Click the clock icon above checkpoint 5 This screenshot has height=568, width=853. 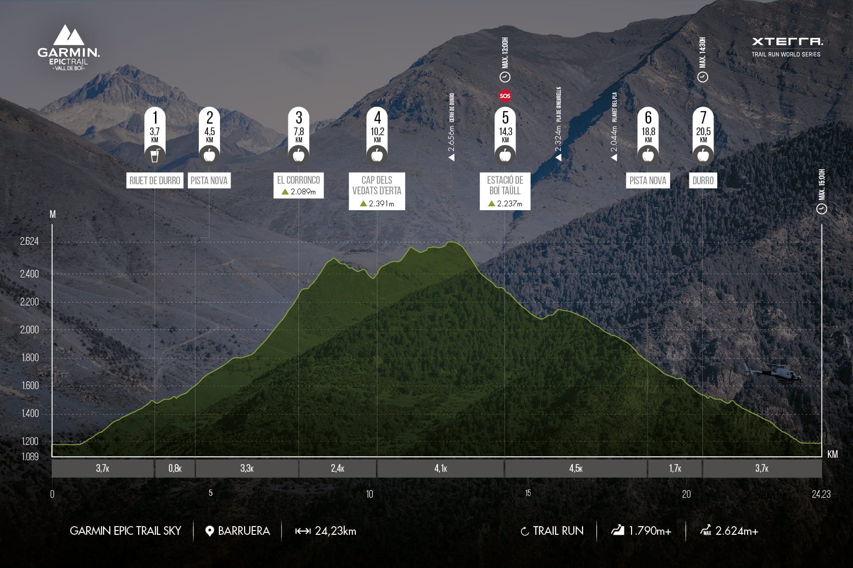point(505,77)
